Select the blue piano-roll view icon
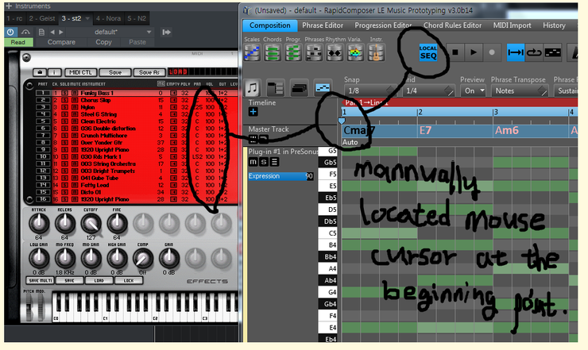Image resolution: width=588 pixels, height=350 pixels. pos(323,88)
